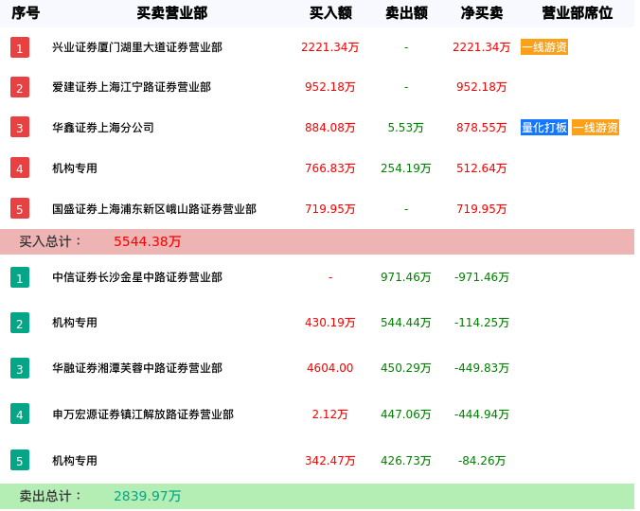Click sell amount 971.46万 in 卖出额 column

406,277
